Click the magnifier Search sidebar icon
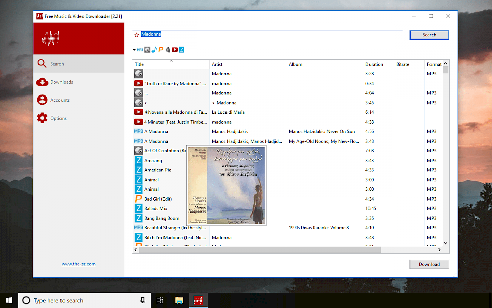The image size is (492, 308). 42,64
